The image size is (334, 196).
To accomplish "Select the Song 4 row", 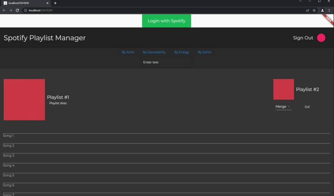I will point(166,168).
